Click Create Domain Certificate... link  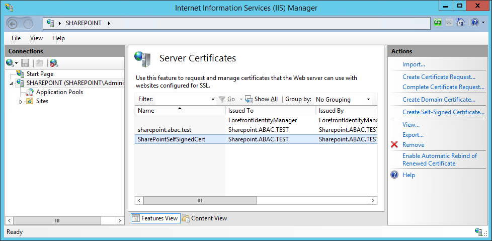click(439, 100)
